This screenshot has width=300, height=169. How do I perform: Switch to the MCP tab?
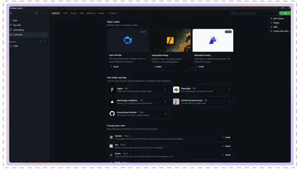click(x=66, y=13)
